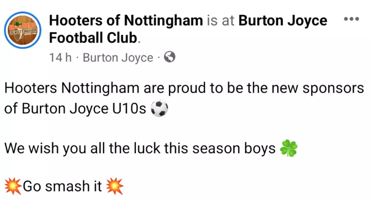370x201 pixels.
Task: Click the Hooters of Nottingham profile picture
Action: (23, 30)
